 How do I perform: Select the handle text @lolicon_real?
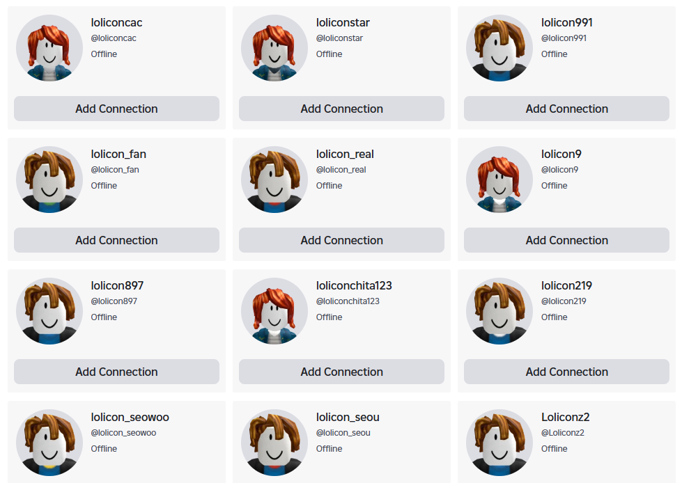(x=341, y=170)
